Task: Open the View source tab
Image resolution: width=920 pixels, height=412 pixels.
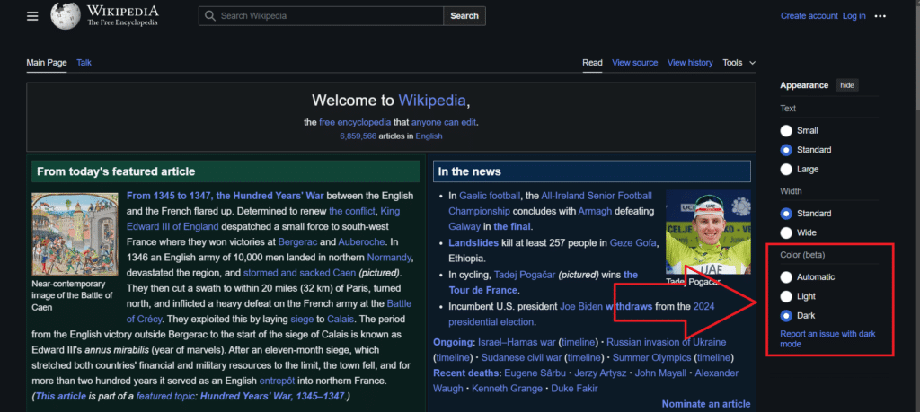Action: pos(635,63)
